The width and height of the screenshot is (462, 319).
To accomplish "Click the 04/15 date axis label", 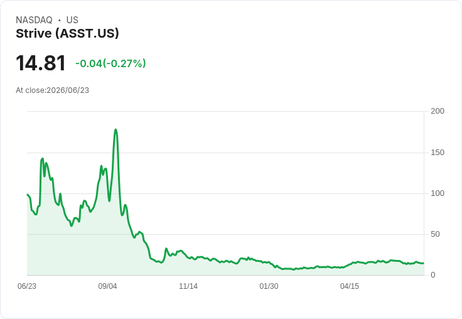I will tap(350, 286).
